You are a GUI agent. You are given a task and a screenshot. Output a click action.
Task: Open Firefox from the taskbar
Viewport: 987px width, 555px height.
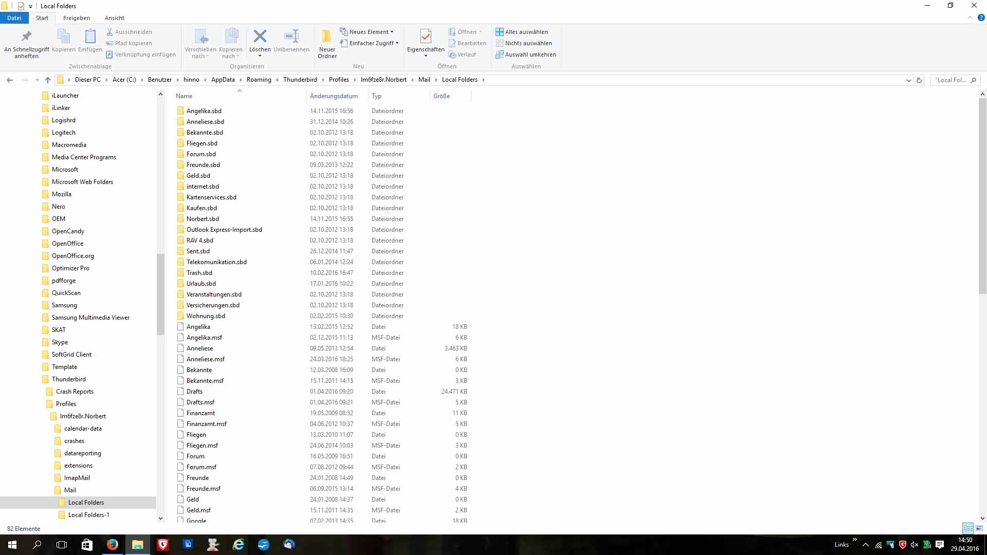[x=112, y=545]
